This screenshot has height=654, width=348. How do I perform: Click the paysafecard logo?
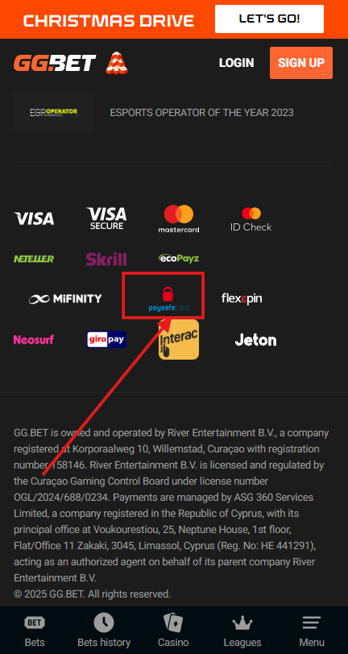pos(169,298)
